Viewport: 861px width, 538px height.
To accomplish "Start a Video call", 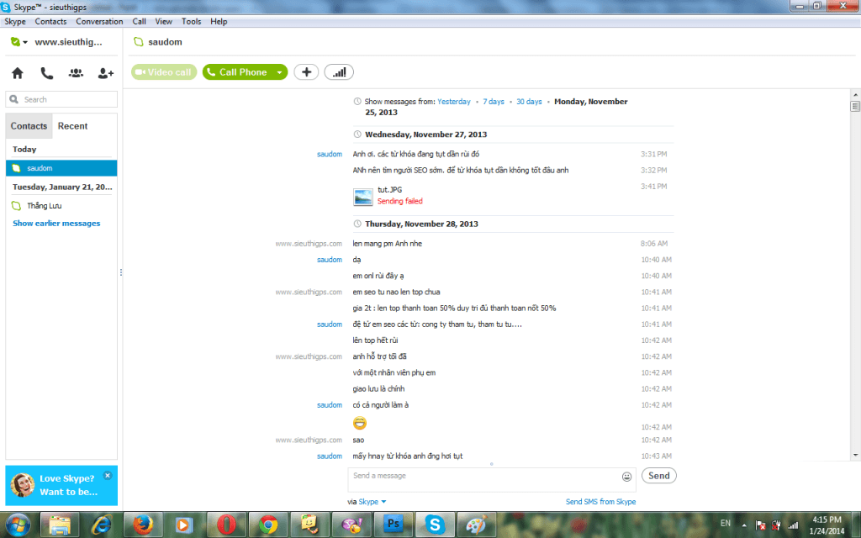I will 164,72.
